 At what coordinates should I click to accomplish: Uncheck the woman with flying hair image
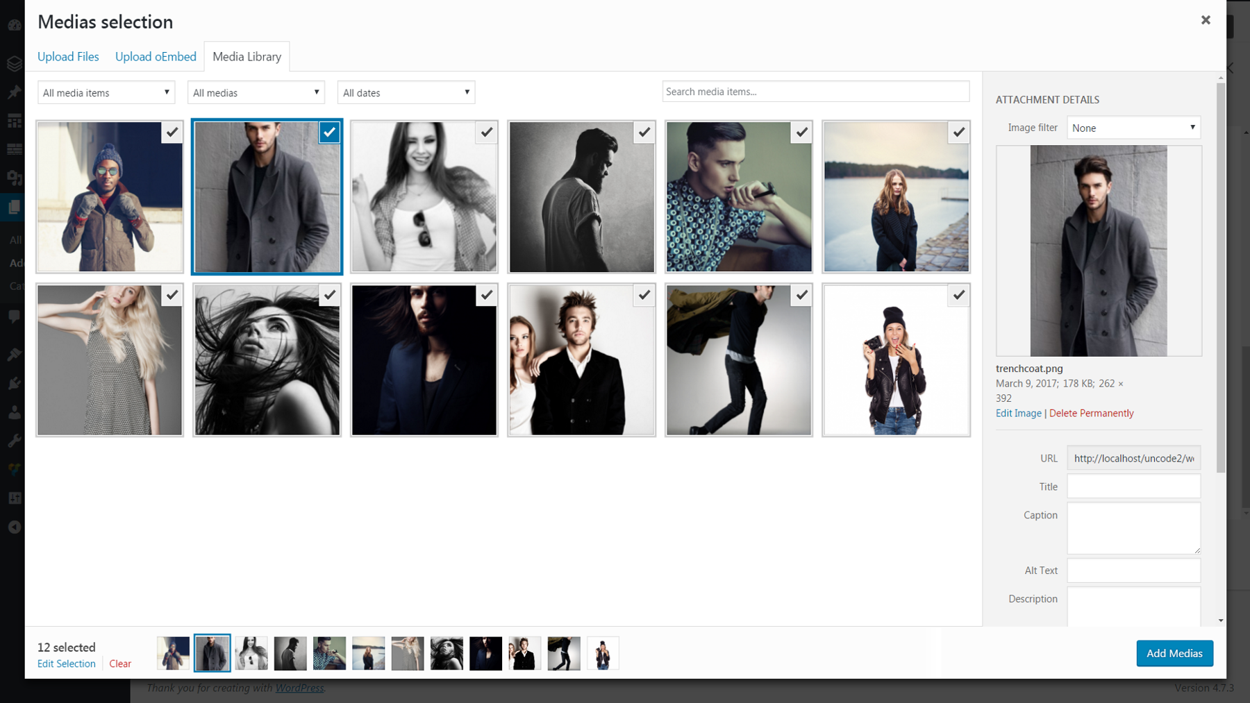(x=329, y=295)
